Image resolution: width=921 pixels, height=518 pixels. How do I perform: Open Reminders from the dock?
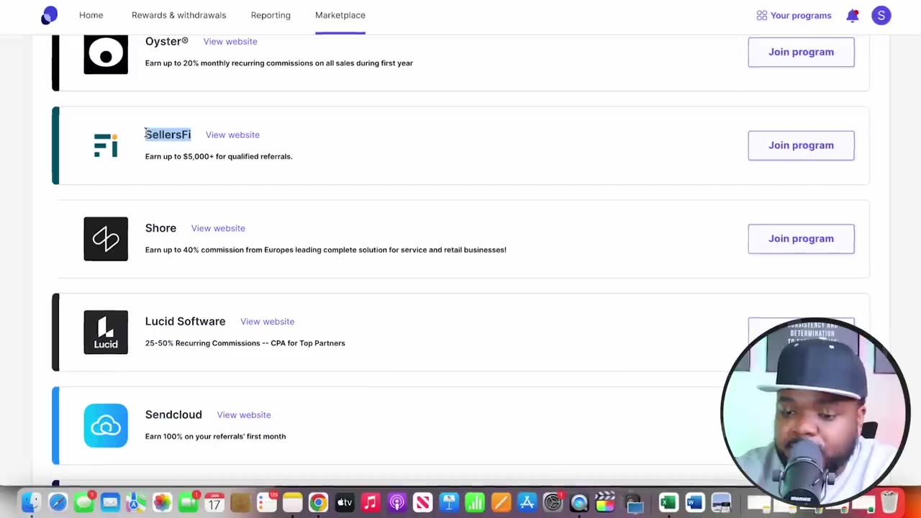point(267,502)
